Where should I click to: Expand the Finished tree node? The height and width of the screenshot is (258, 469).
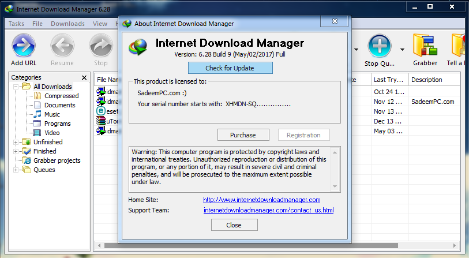point(16,151)
